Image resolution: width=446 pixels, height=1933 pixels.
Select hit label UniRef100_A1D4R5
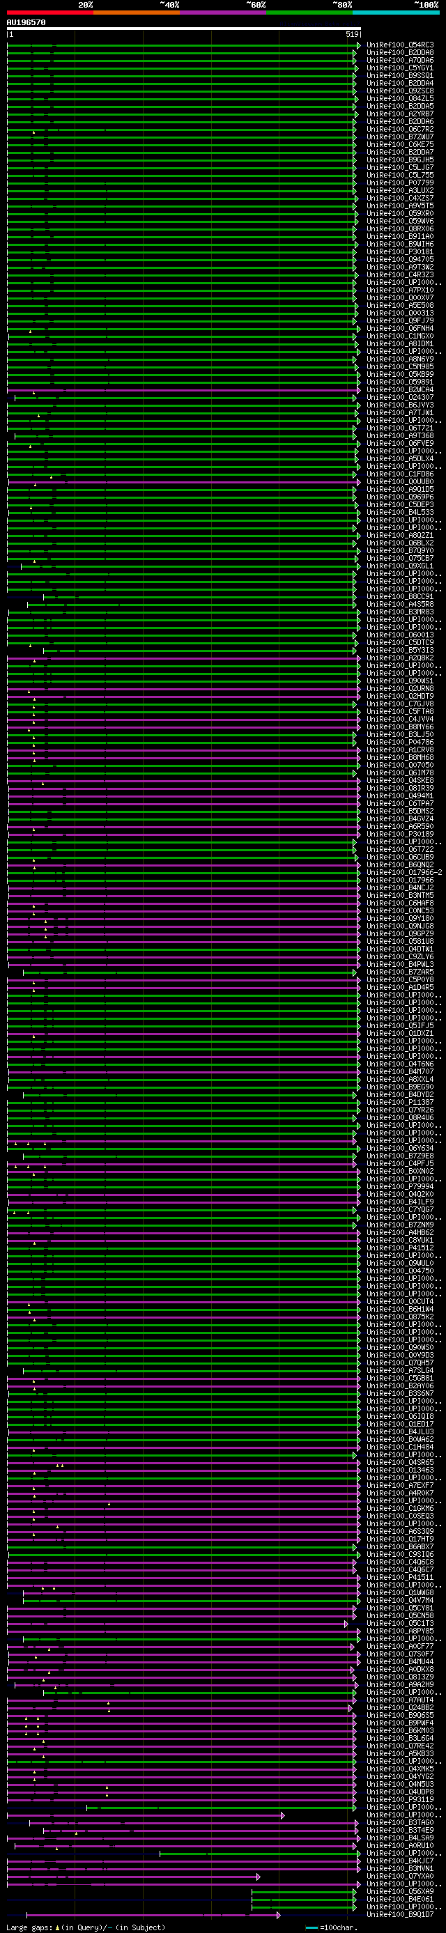pos(399,987)
